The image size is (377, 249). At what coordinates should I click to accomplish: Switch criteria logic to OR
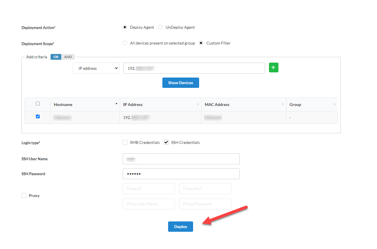pyautogui.click(x=56, y=57)
